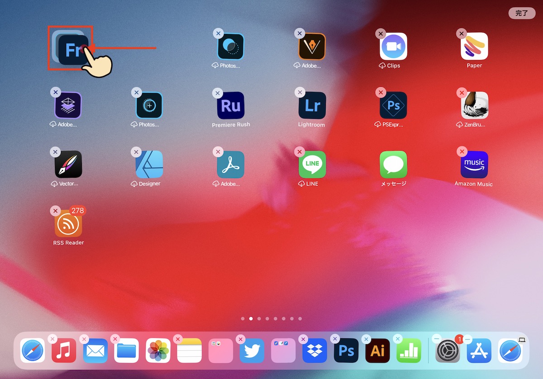Screen dimensions: 543x379
Task: Open the Vectornator feather pen app
Action: [68, 164]
